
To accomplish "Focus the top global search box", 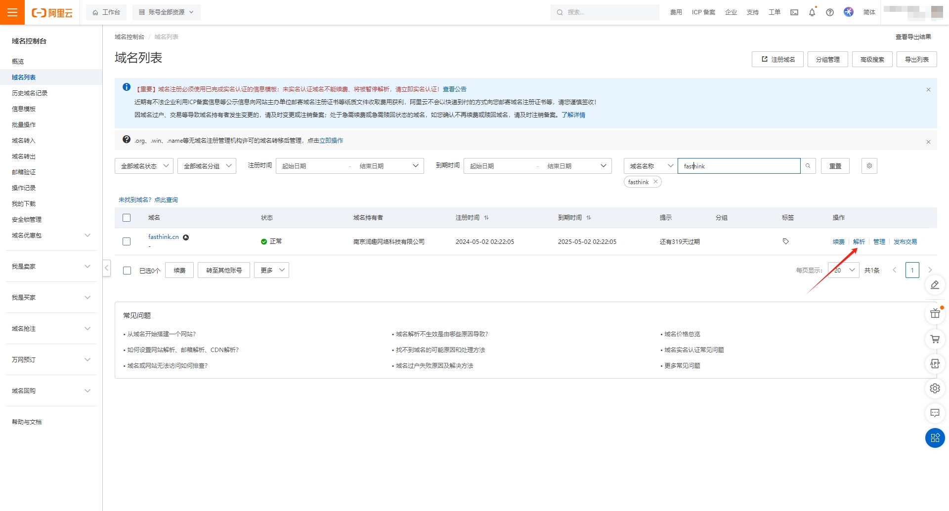I will pos(605,12).
